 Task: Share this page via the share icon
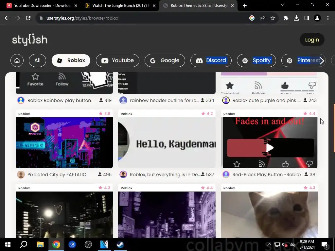(262, 18)
